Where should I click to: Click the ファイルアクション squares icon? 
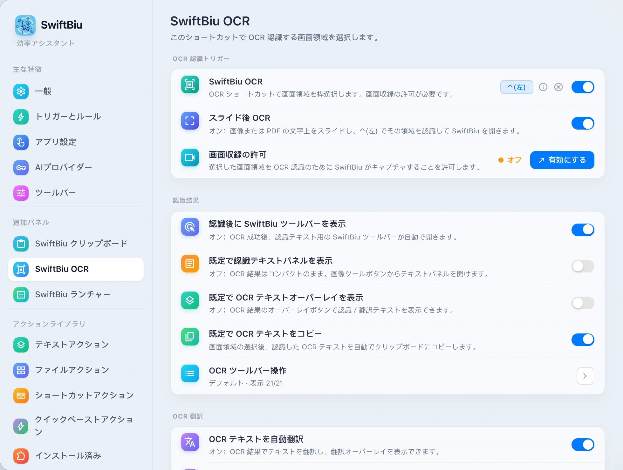21,370
